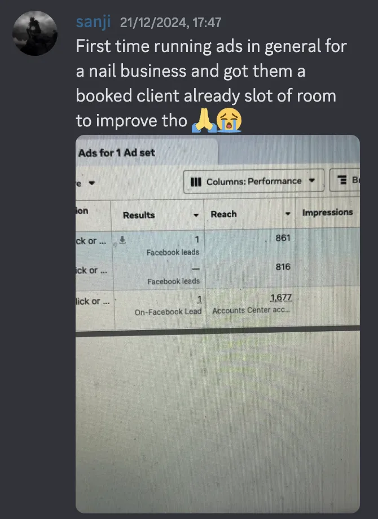Screen dimensions: 378x519
Task: Click the praying hands emoji
Action: click(204, 120)
